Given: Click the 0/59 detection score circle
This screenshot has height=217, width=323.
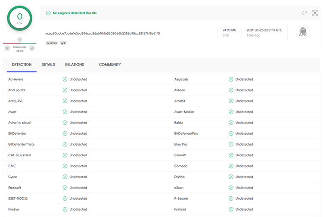Looking at the screenshot, I should pos(19,19).
